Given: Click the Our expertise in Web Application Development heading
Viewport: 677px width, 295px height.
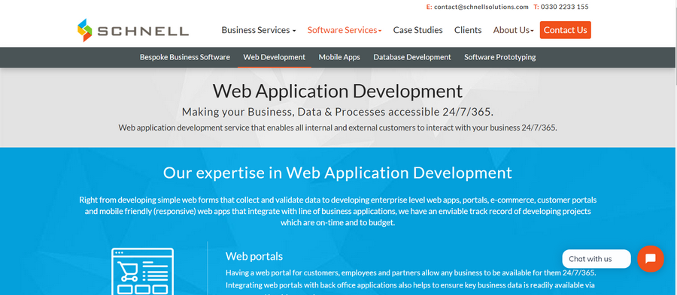Looking at the screenshot, I should pos(338,173).
